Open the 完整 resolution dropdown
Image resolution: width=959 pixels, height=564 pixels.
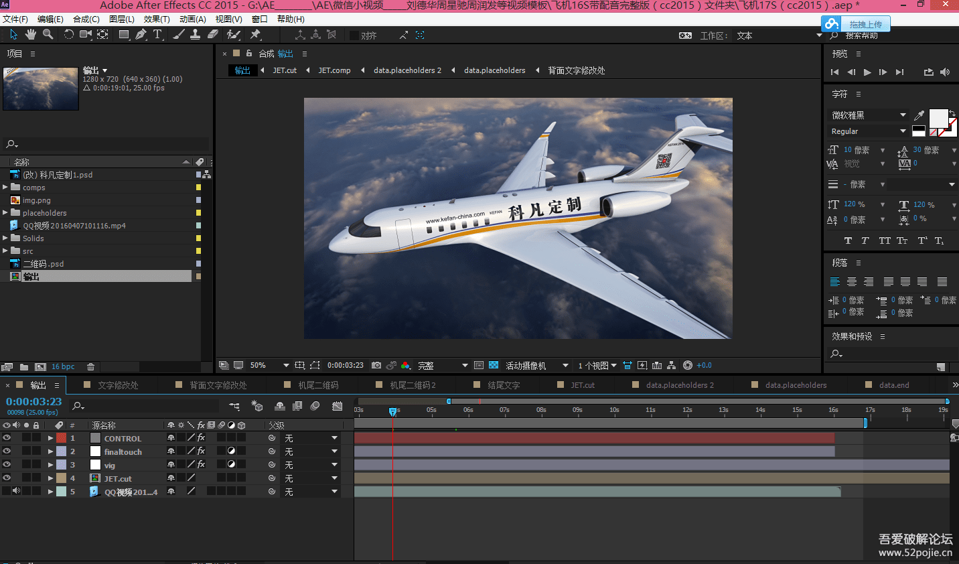[442, 365]
